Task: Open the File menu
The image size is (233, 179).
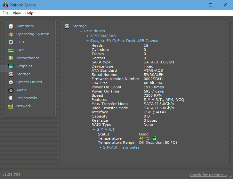Action: 5,13
